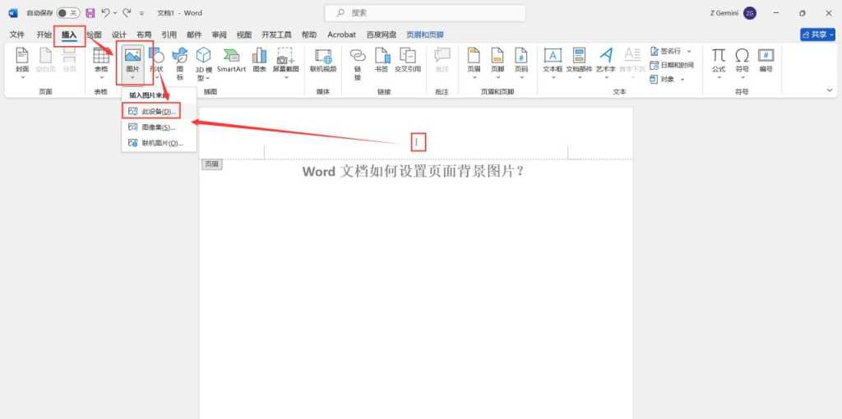Click the 图表 chart icon
This screenshot has height=419, width=842.
pos(259,60)
